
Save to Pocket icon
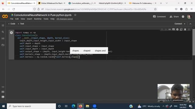(176, 9)
